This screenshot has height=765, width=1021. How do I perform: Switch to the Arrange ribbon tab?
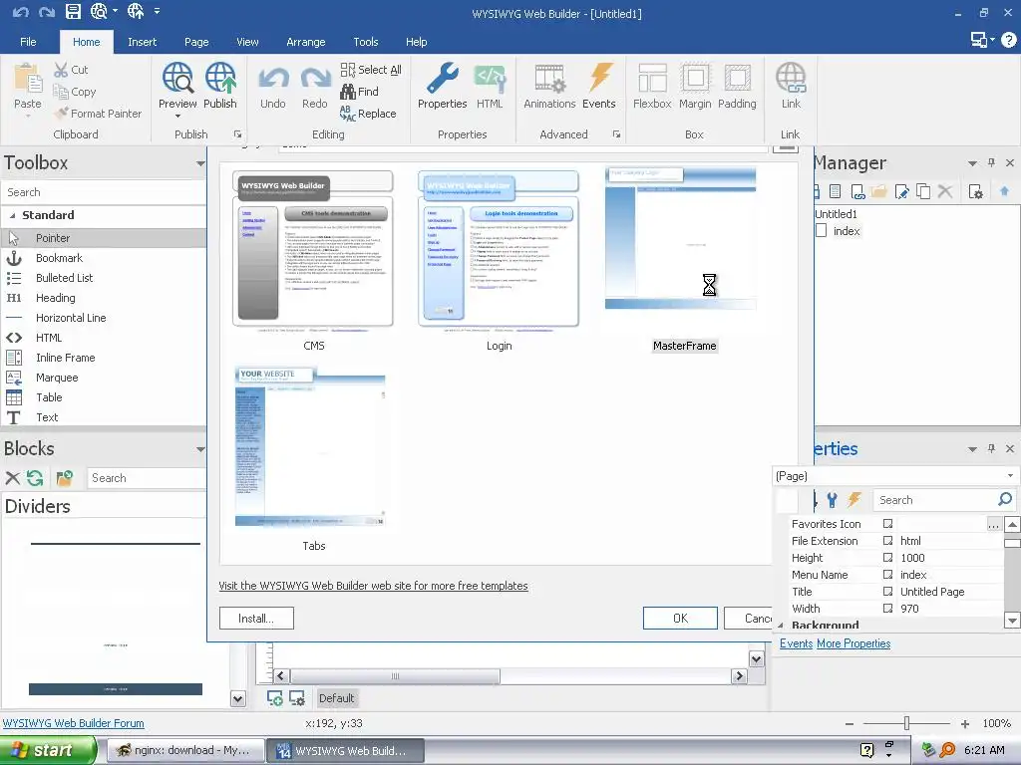click(305, 42)
